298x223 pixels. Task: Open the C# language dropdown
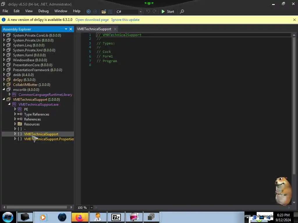141,12
